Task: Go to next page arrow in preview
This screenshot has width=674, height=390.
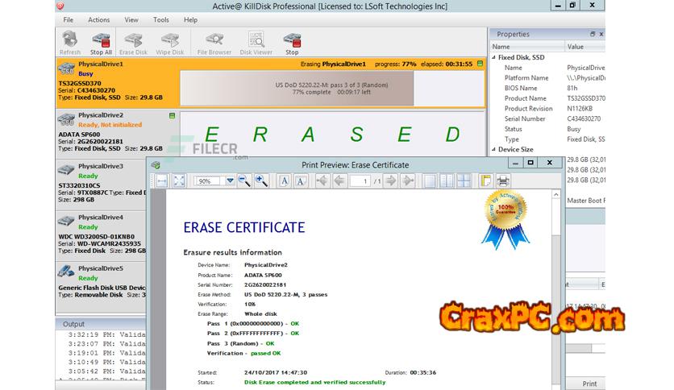Action: coord(390,181)
